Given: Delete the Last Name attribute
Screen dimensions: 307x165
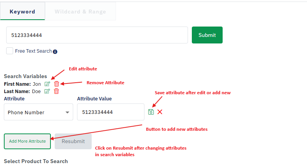Looking at the screenshot, I should 56,91.
